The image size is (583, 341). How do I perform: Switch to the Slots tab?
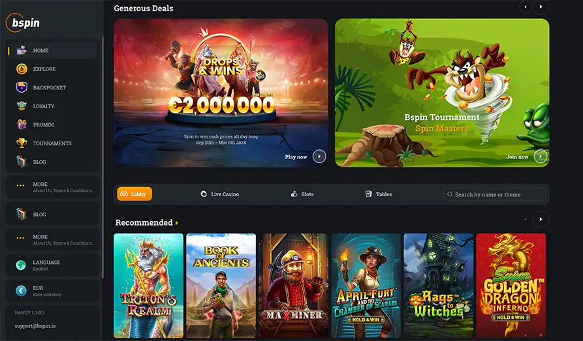click(x=302, y=194)
